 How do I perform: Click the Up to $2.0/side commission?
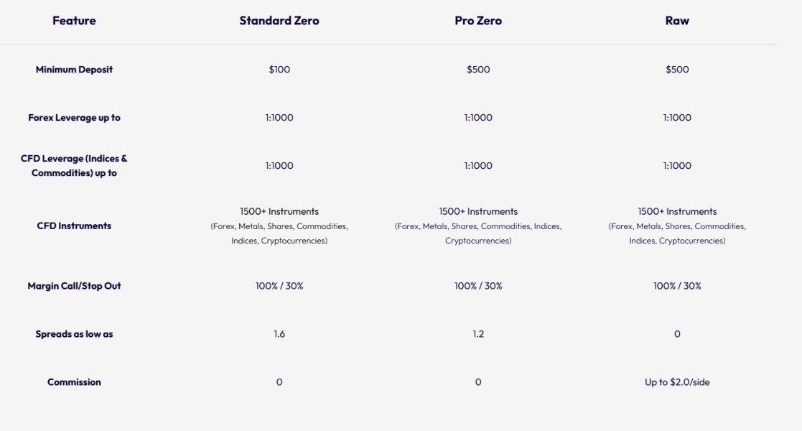(x=677, y=382)
